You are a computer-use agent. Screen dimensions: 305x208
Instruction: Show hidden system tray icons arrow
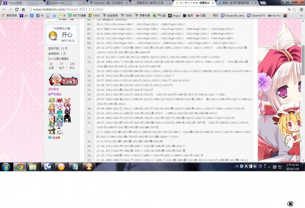(269, 167)
